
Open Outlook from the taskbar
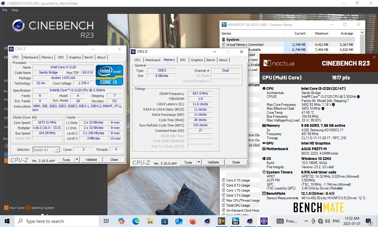[179, 221]
